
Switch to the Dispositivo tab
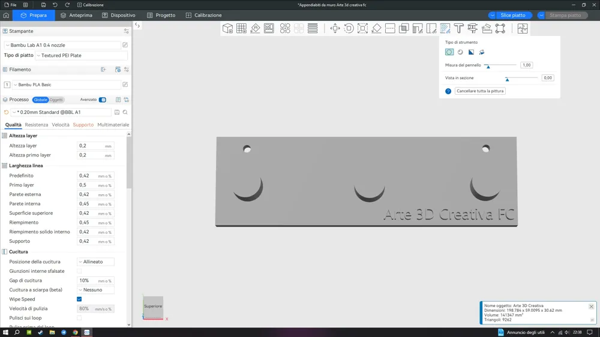click(119, 16)
